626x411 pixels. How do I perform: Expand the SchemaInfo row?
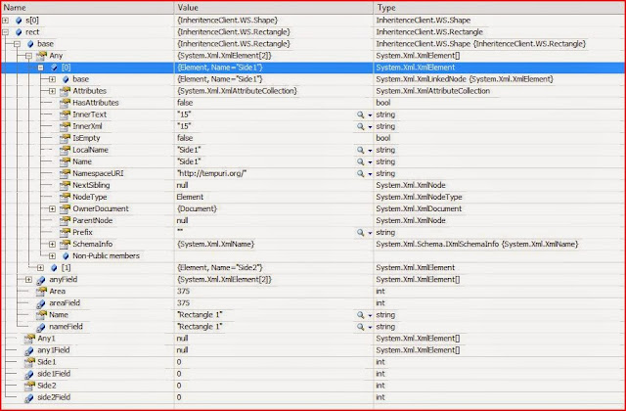click(x=52, y=244)
